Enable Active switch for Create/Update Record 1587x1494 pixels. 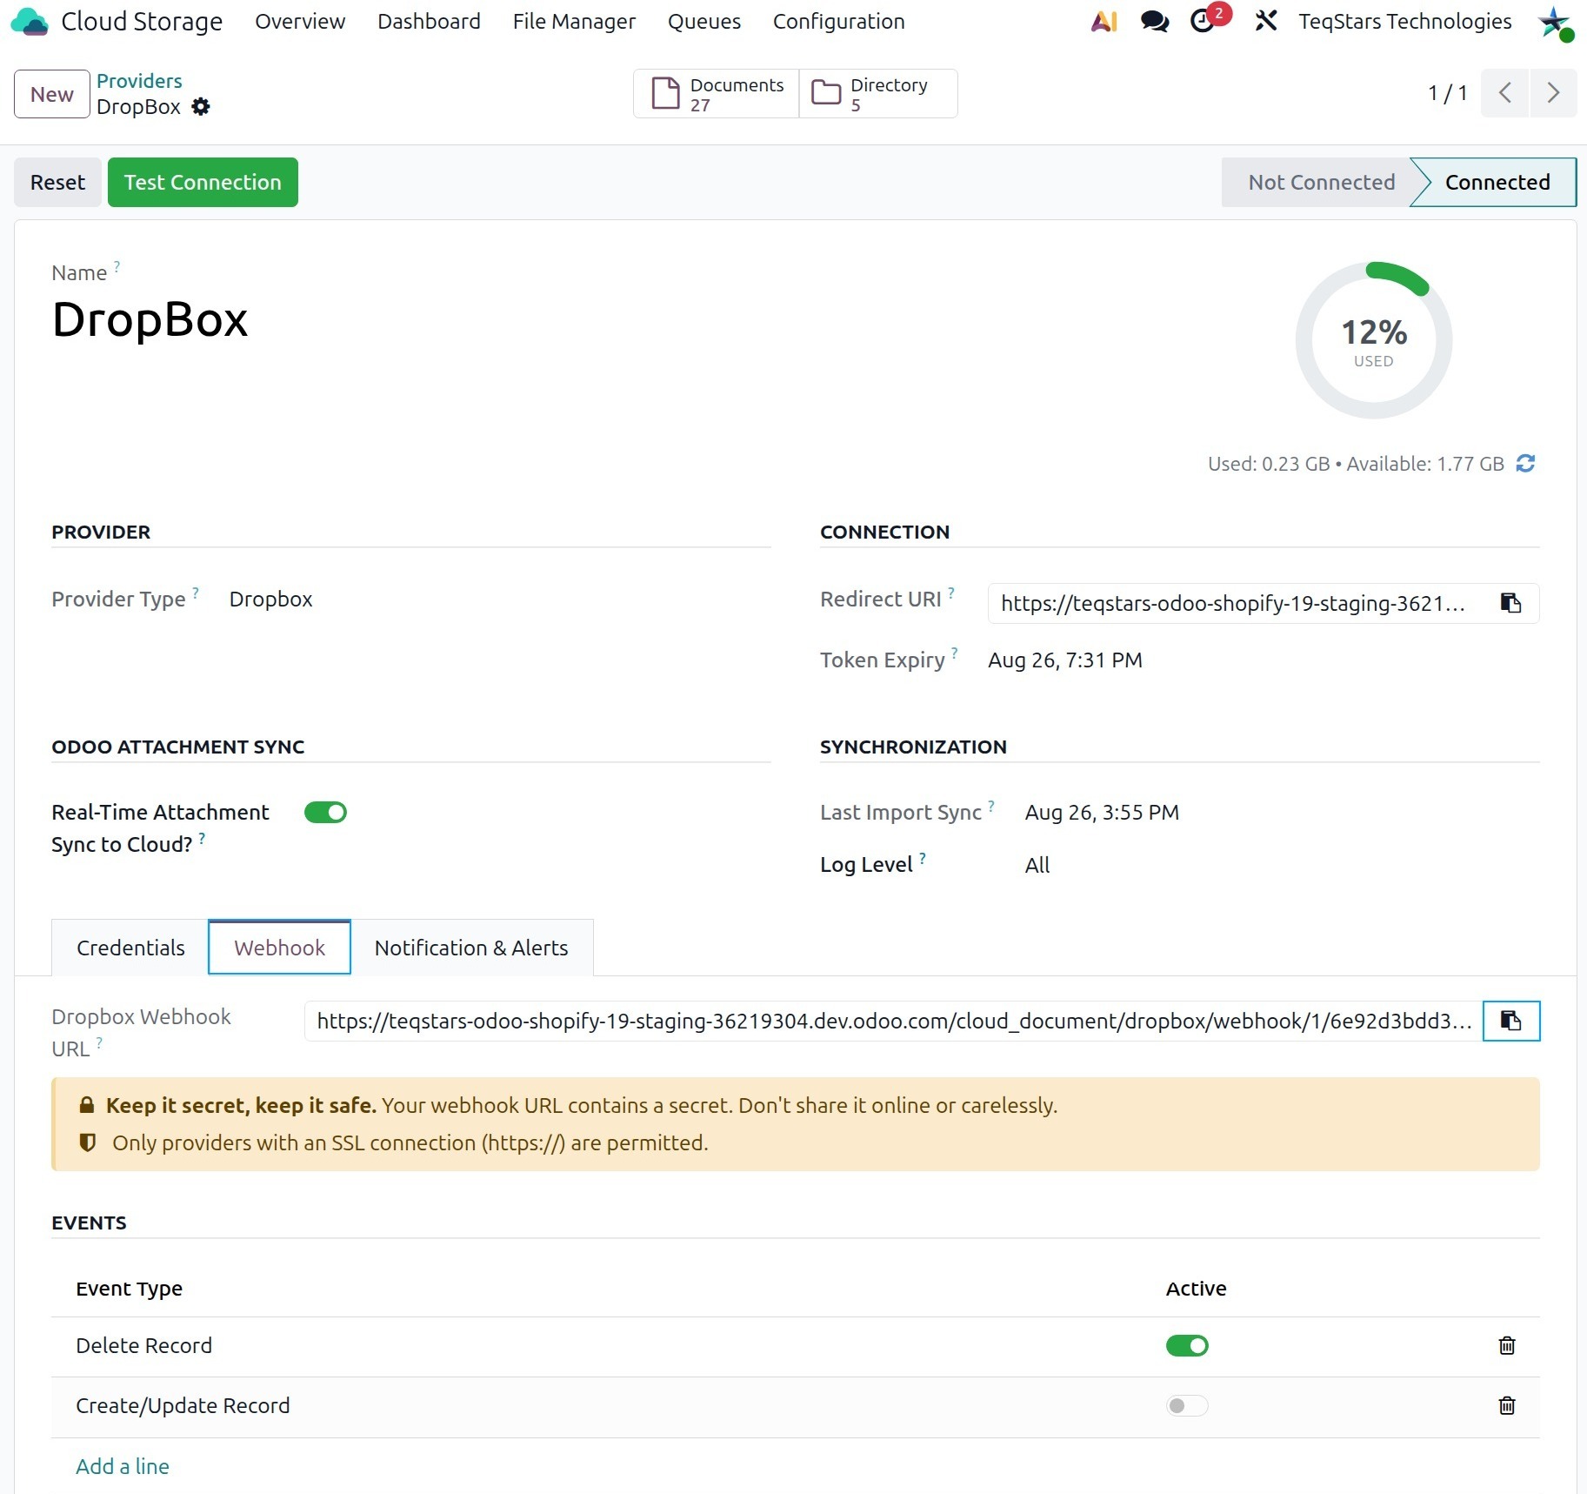[x=1187, y=1405]
